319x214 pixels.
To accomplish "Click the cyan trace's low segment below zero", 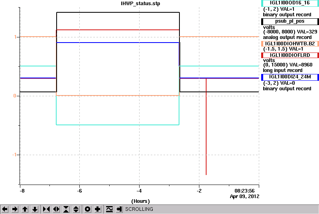I will [118, 125].
